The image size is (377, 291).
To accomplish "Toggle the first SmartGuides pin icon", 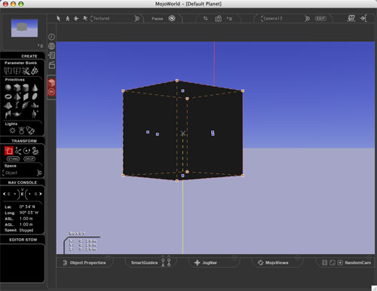I will [163, 262].
